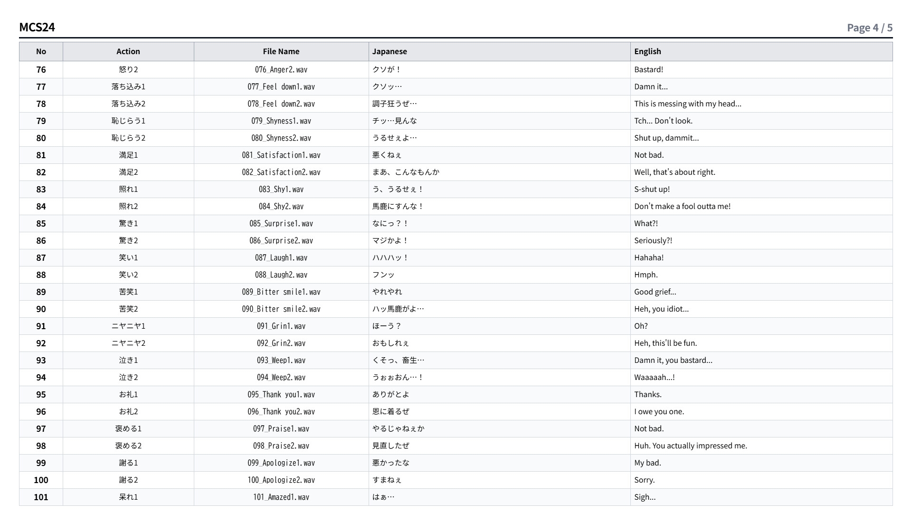Click the English text 'I owe you one.'
This screenshot has width=912, height=513.
659,411
